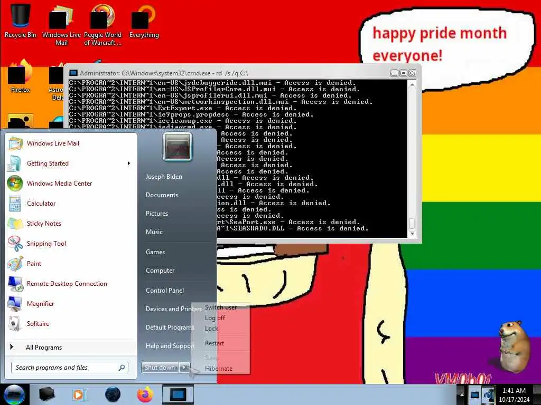Click the Paint palette icon
Viewport: 541px width, 405px height.
15,264
